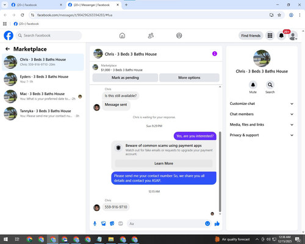Click More options button

[189, 77]
